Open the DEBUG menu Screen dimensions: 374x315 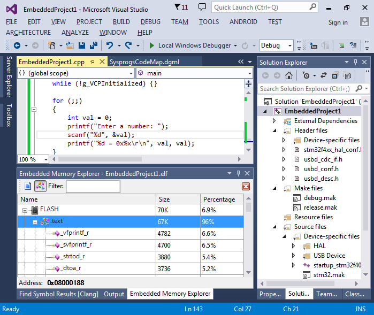coord(150,22)
